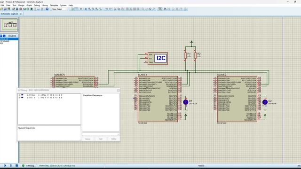Open the Library menu
Image resolution: width=301 pixels, height=169 pixels.
[45, 5]
